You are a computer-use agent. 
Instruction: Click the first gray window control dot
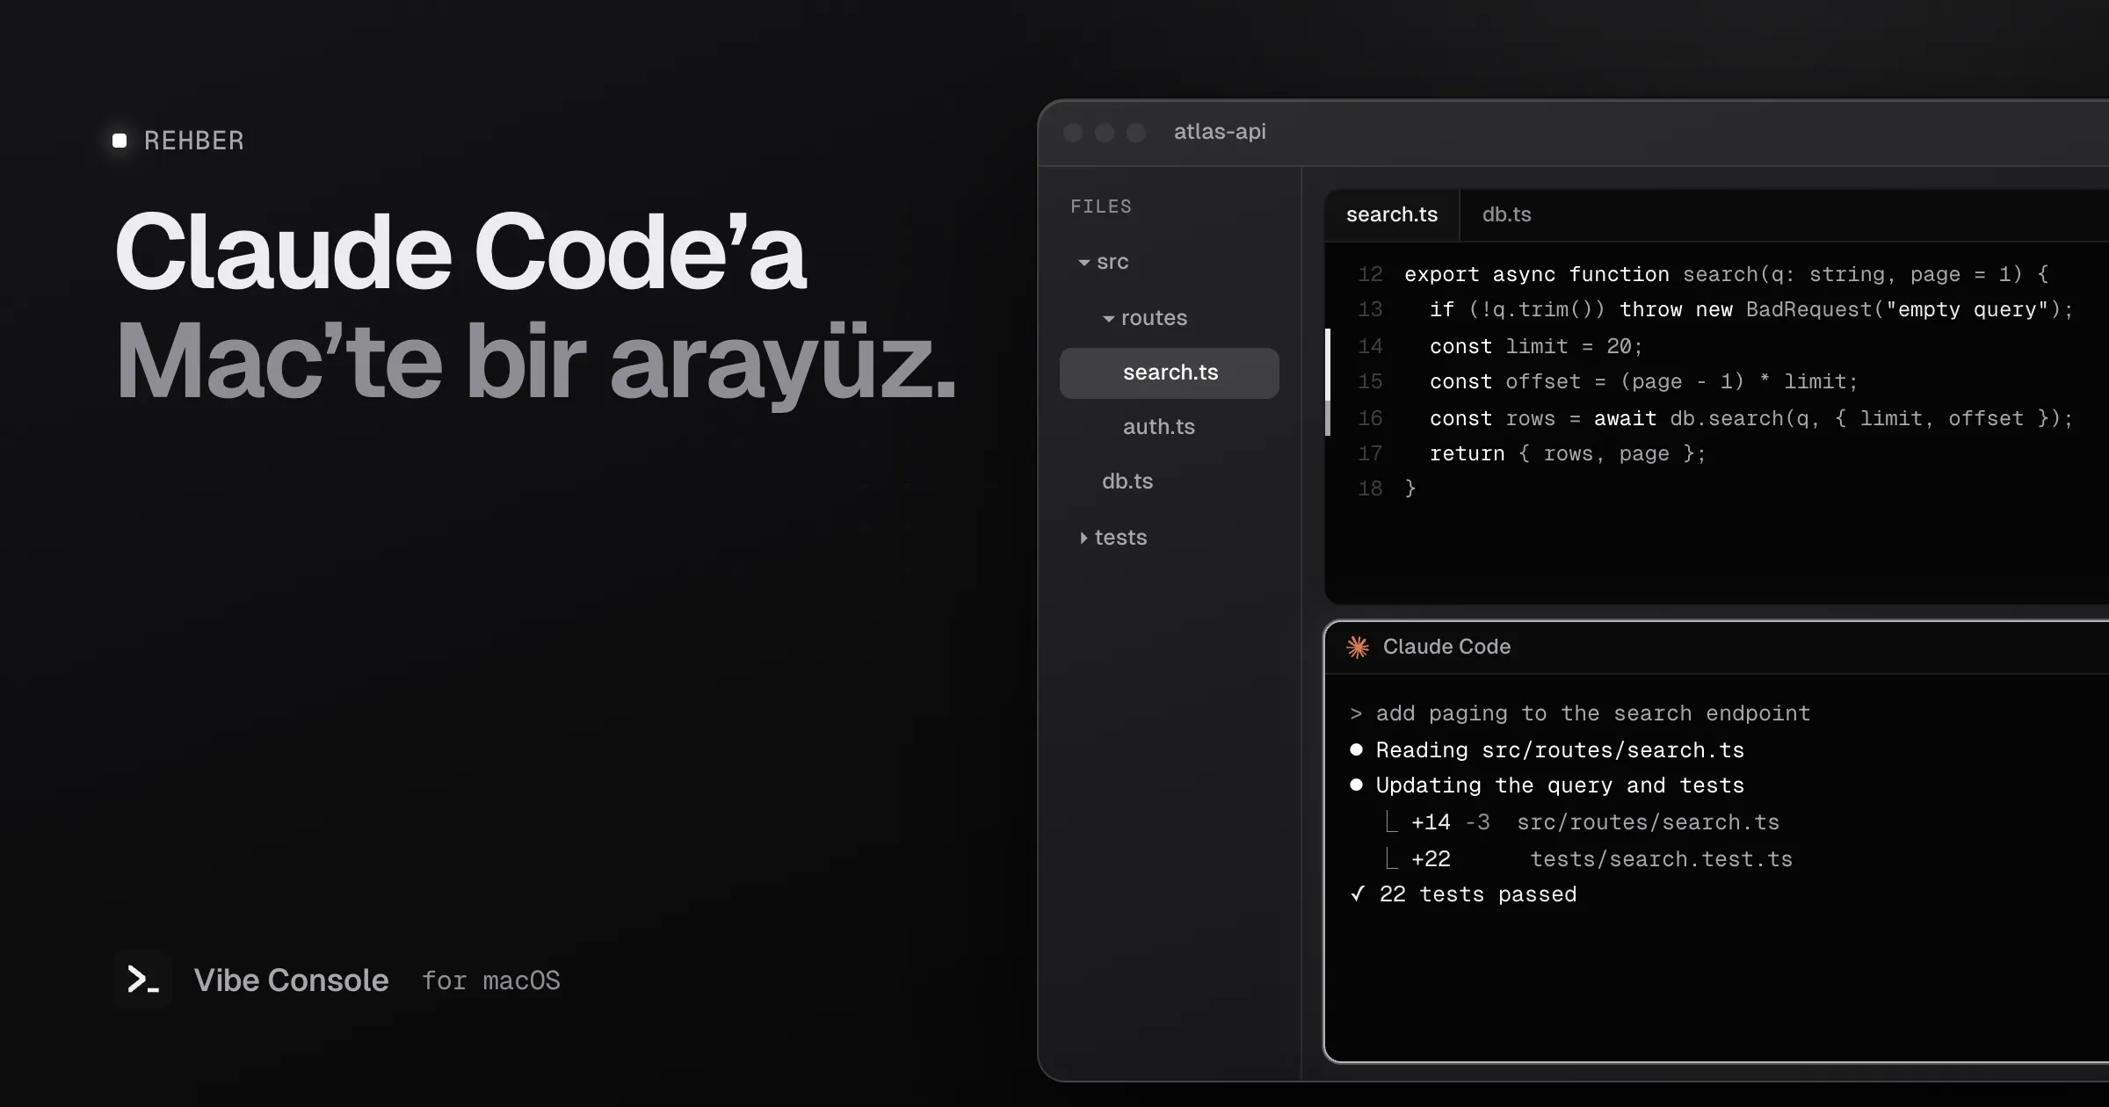pos(1073,133)
